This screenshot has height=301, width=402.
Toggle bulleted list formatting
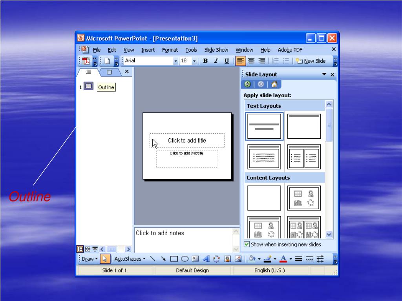[286, 61]
